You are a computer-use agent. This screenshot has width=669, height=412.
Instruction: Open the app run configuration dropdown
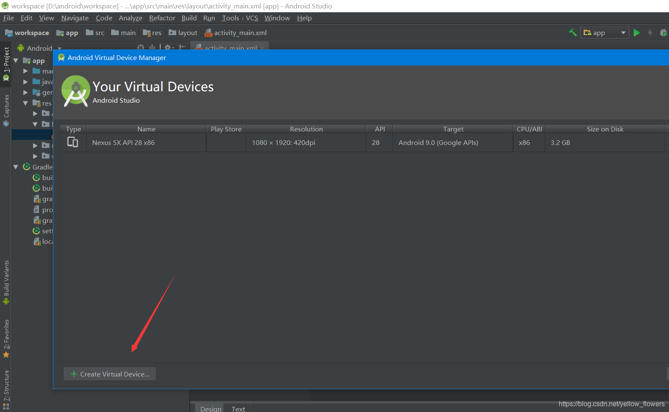(605, 33)
